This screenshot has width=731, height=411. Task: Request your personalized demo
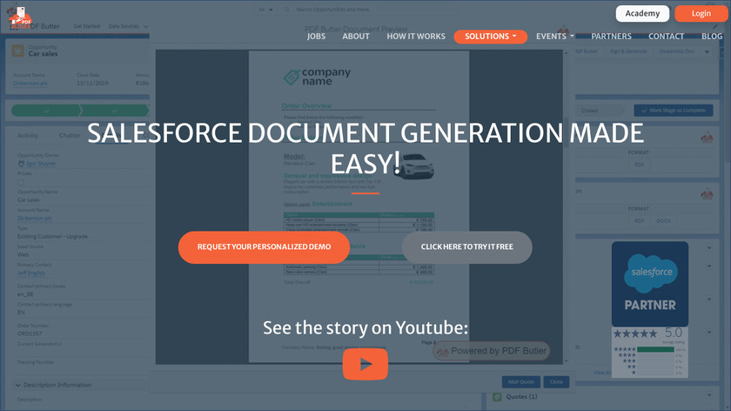(x=264, y=246)
